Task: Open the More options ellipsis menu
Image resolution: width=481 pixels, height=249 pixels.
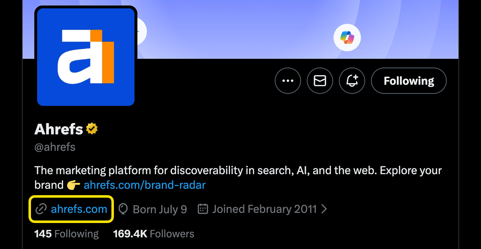Action: coord(288,81)
